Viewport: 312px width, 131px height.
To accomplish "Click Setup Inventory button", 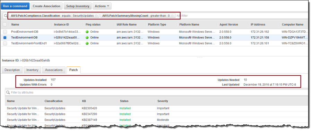I will point(78,6).
